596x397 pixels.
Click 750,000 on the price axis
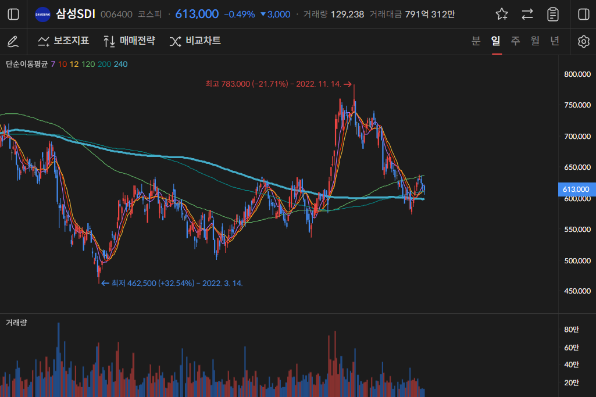(577, 105)
